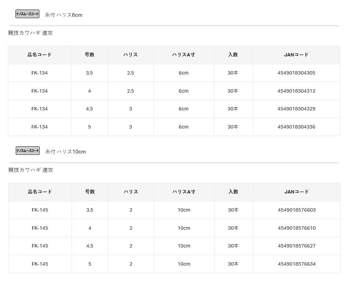Click the 号数 header in FK-145 table

coord(90,192)
